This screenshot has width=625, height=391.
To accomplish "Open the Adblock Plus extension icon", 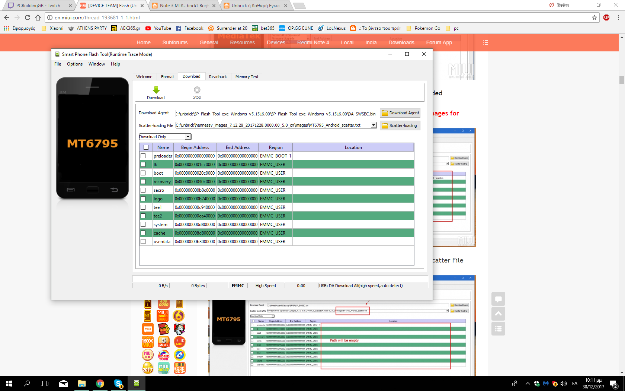I will pyautogui.click(x=606, y=18).
